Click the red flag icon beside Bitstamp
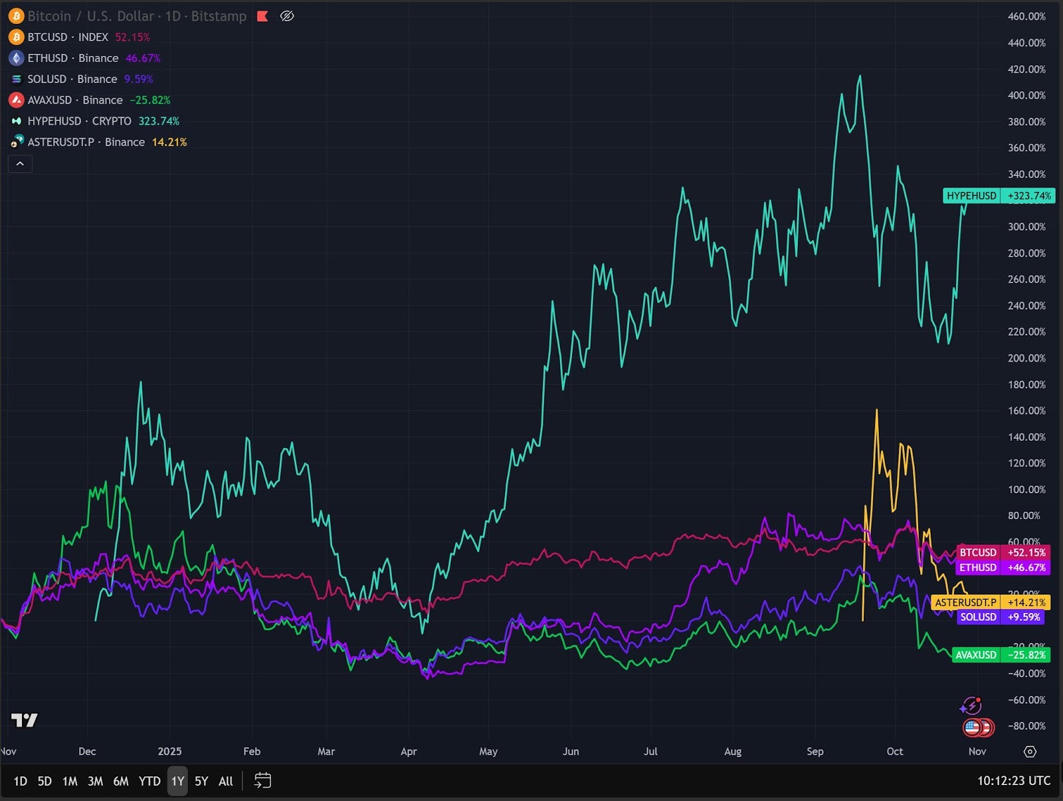 click(x=262, y=16)
